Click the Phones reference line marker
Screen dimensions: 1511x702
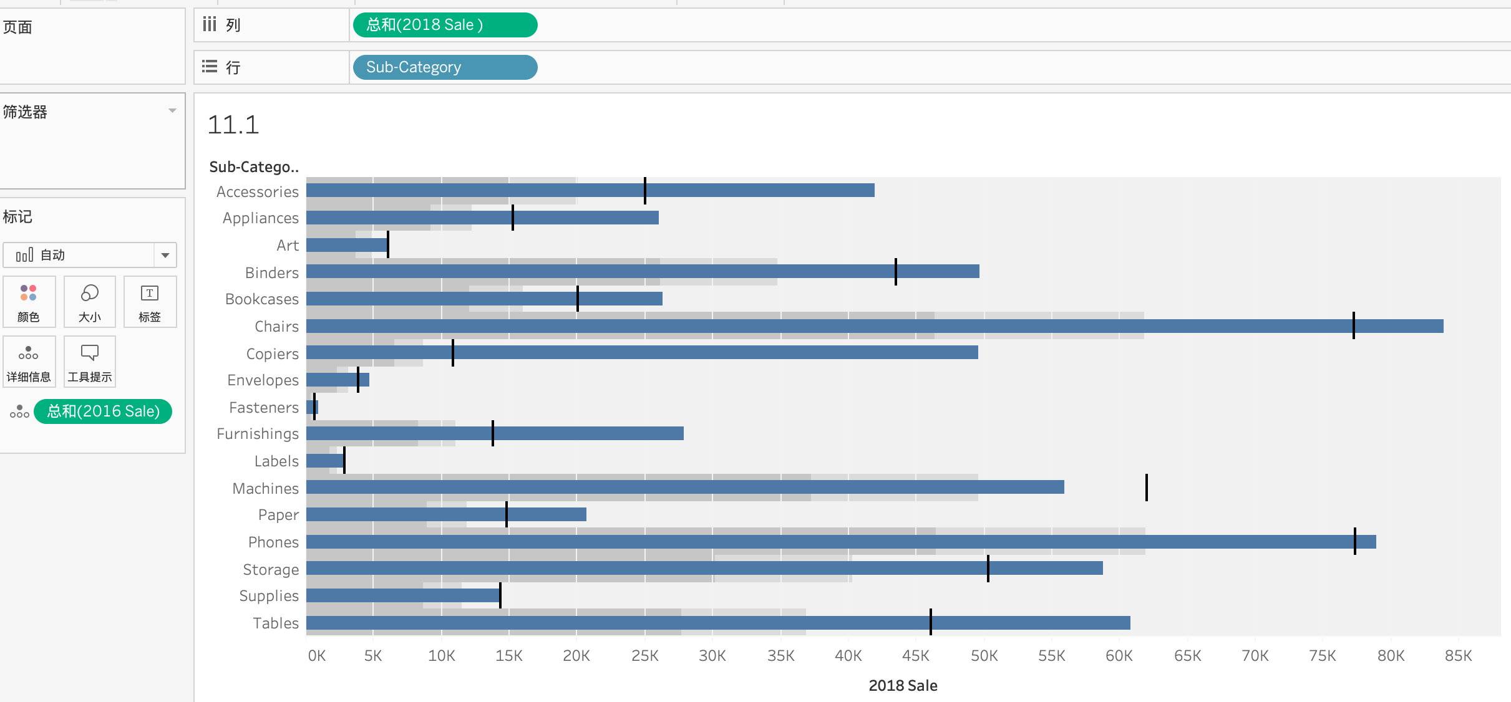(x=1354, y=541)
